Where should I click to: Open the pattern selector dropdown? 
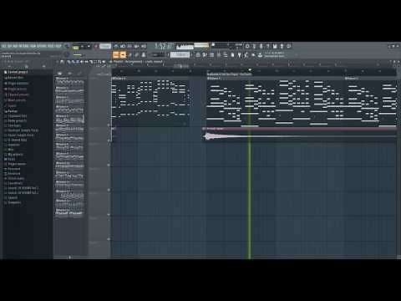coord(180,54)
